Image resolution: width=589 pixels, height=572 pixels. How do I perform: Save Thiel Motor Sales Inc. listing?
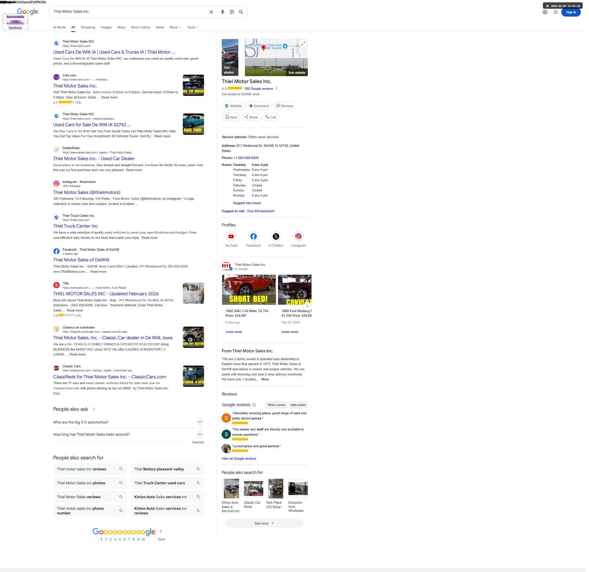[x=231, y=117]
